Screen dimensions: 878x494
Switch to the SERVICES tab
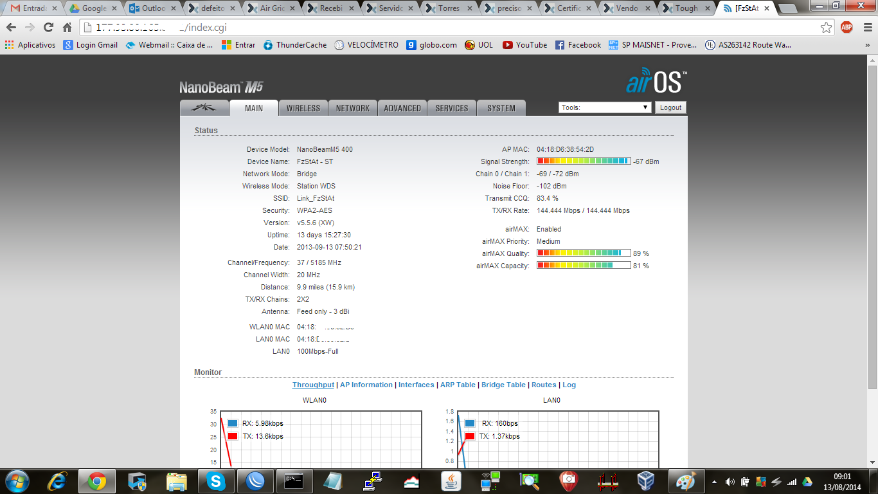(x=452, y=108)
